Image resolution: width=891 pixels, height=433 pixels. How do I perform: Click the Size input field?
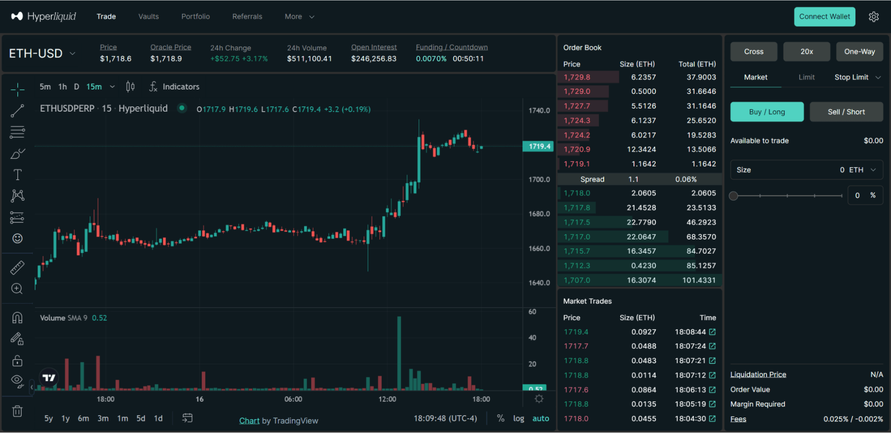806,170
